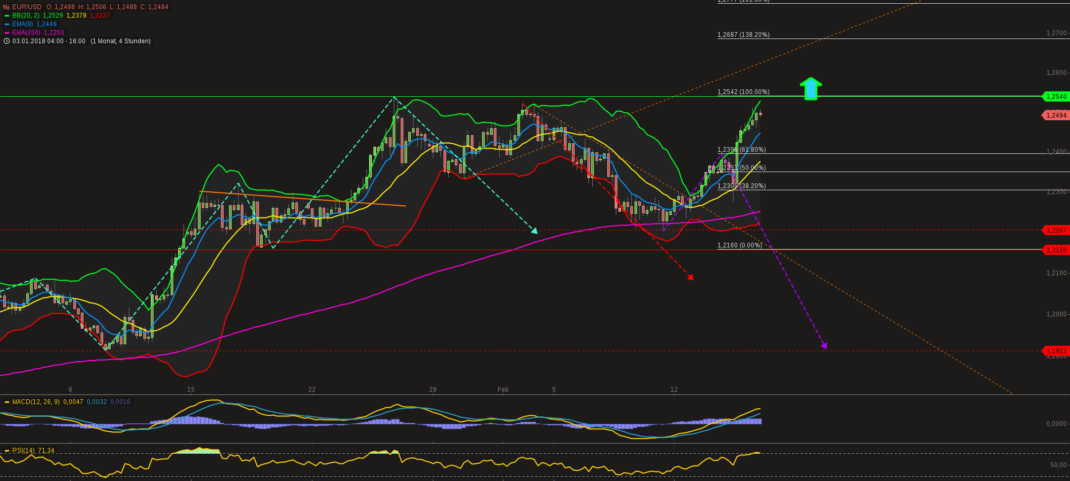Image resolution: width=1070 pixels, height=481 pixels.
Task: Click the MACD signal value 0,0032
Action: [x=97, y=402]
